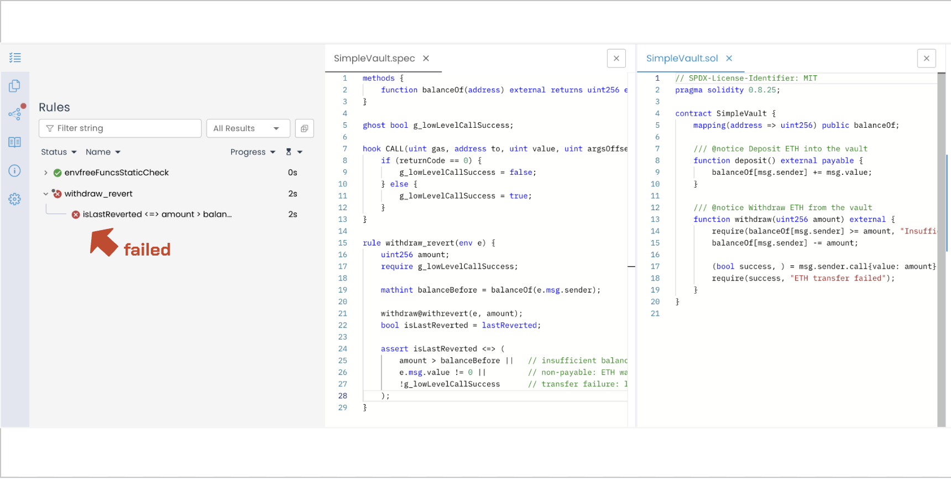The height and width of the screenshot is (479, 951).
Task: Close the SimpleVault.spec tab with its X
Action: [x=426, y=59]
